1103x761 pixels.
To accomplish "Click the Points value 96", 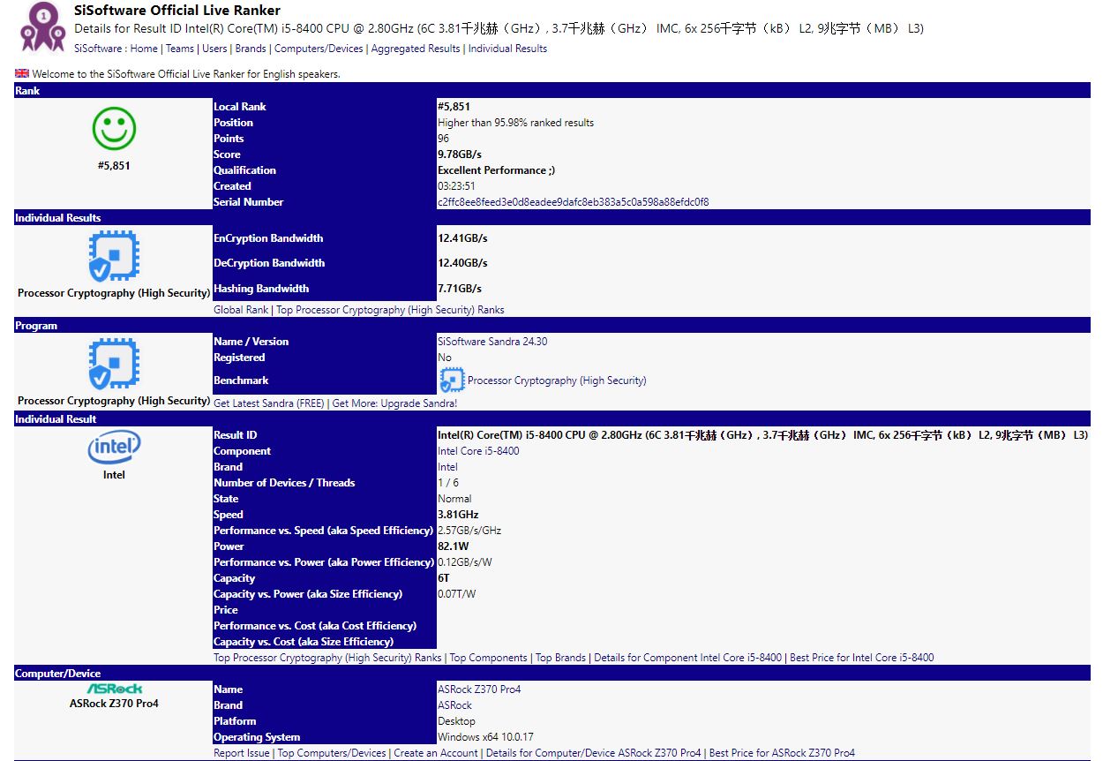I will coord(443,139).
